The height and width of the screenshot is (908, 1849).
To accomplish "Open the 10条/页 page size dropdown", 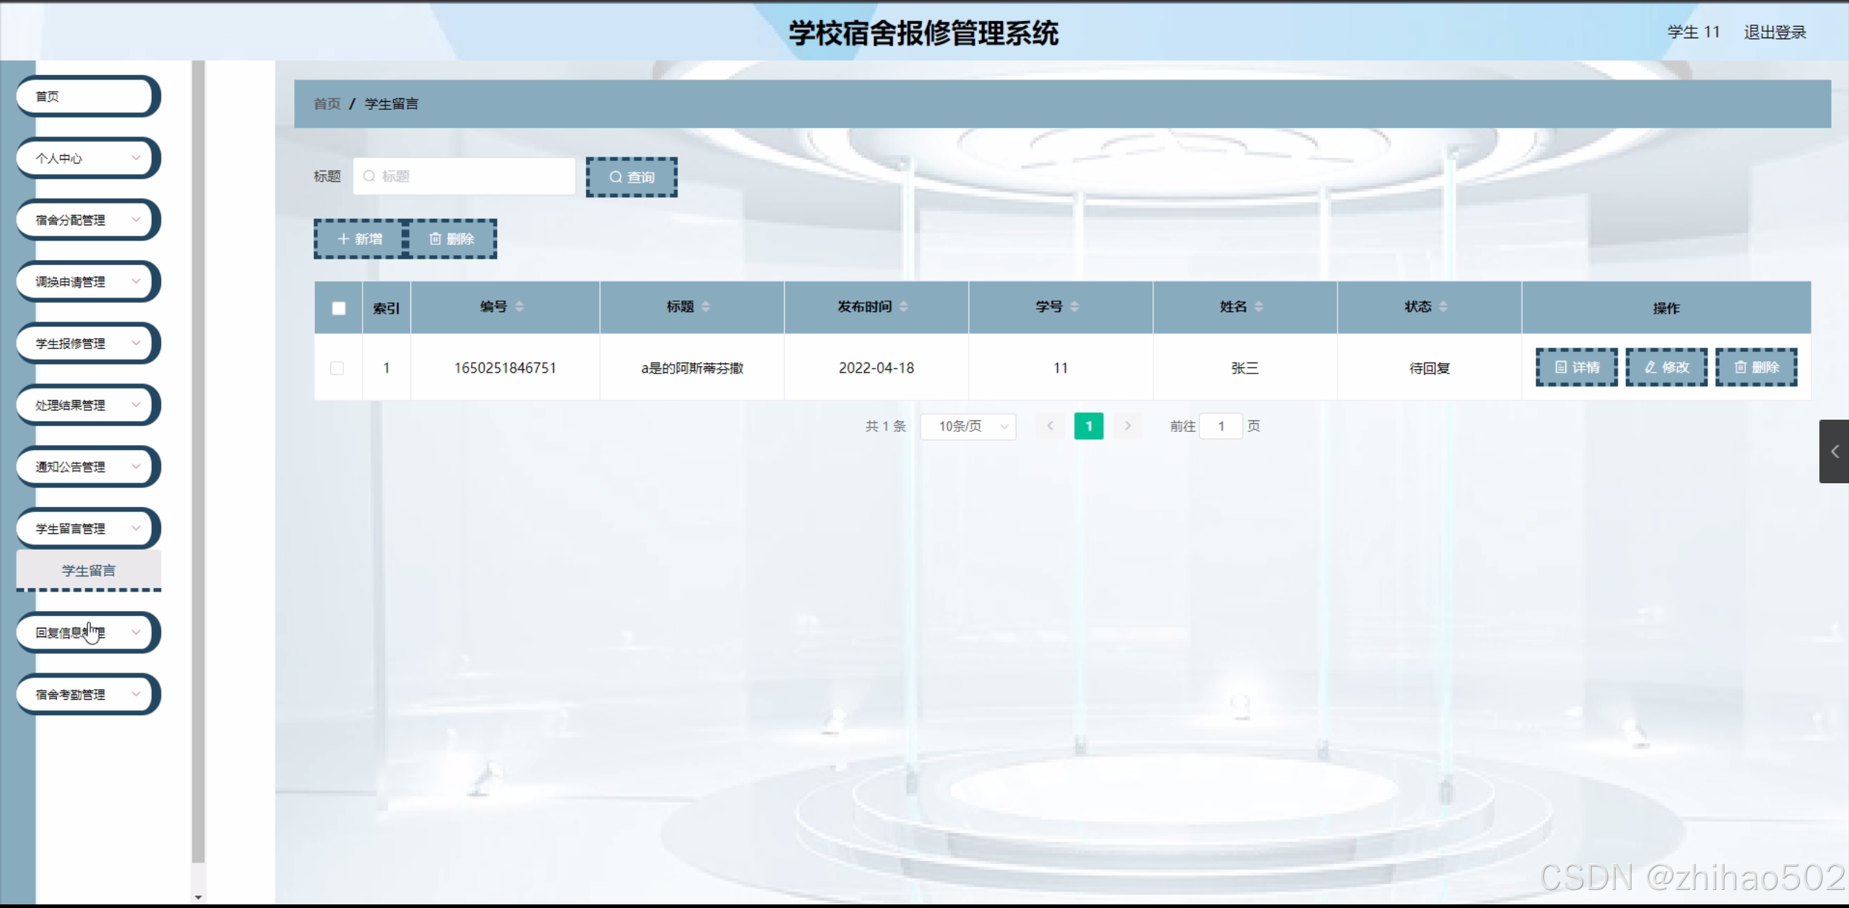I will click(968, 427).
